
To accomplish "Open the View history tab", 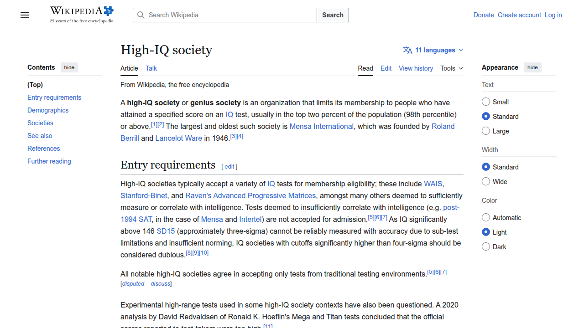I will coord(416,68).
